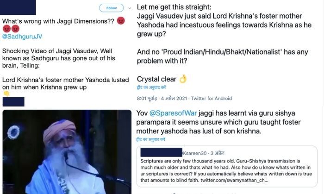Viewport: 324px width, 194px height.
Task: Click the tweet timestamp 8:01 4 April 2021
Action: click(x=162, y=98)
